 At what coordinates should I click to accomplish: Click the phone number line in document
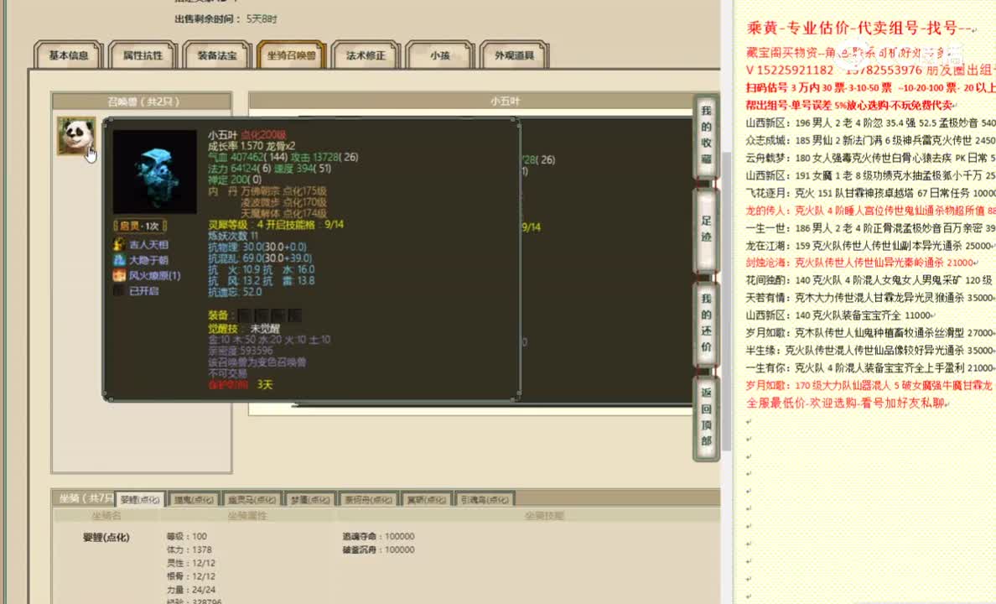870,70
